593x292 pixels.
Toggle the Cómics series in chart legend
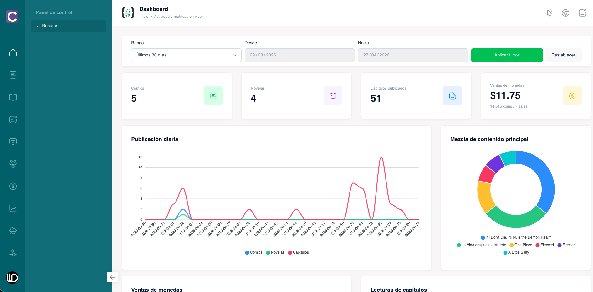point(254,252)
